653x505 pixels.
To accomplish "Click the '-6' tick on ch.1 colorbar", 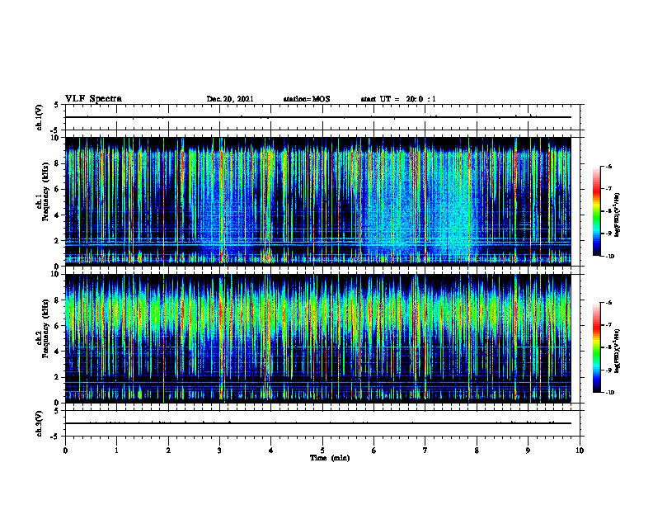I will point(608,167).
